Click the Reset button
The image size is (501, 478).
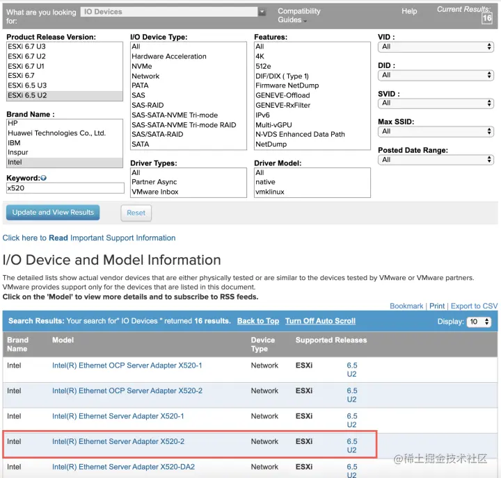[x=136, y=213]
